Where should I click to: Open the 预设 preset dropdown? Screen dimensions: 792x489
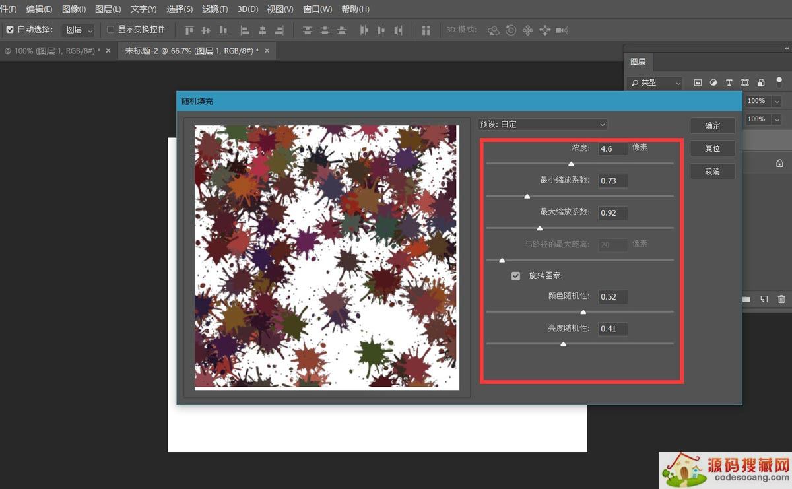pos(543,124)
